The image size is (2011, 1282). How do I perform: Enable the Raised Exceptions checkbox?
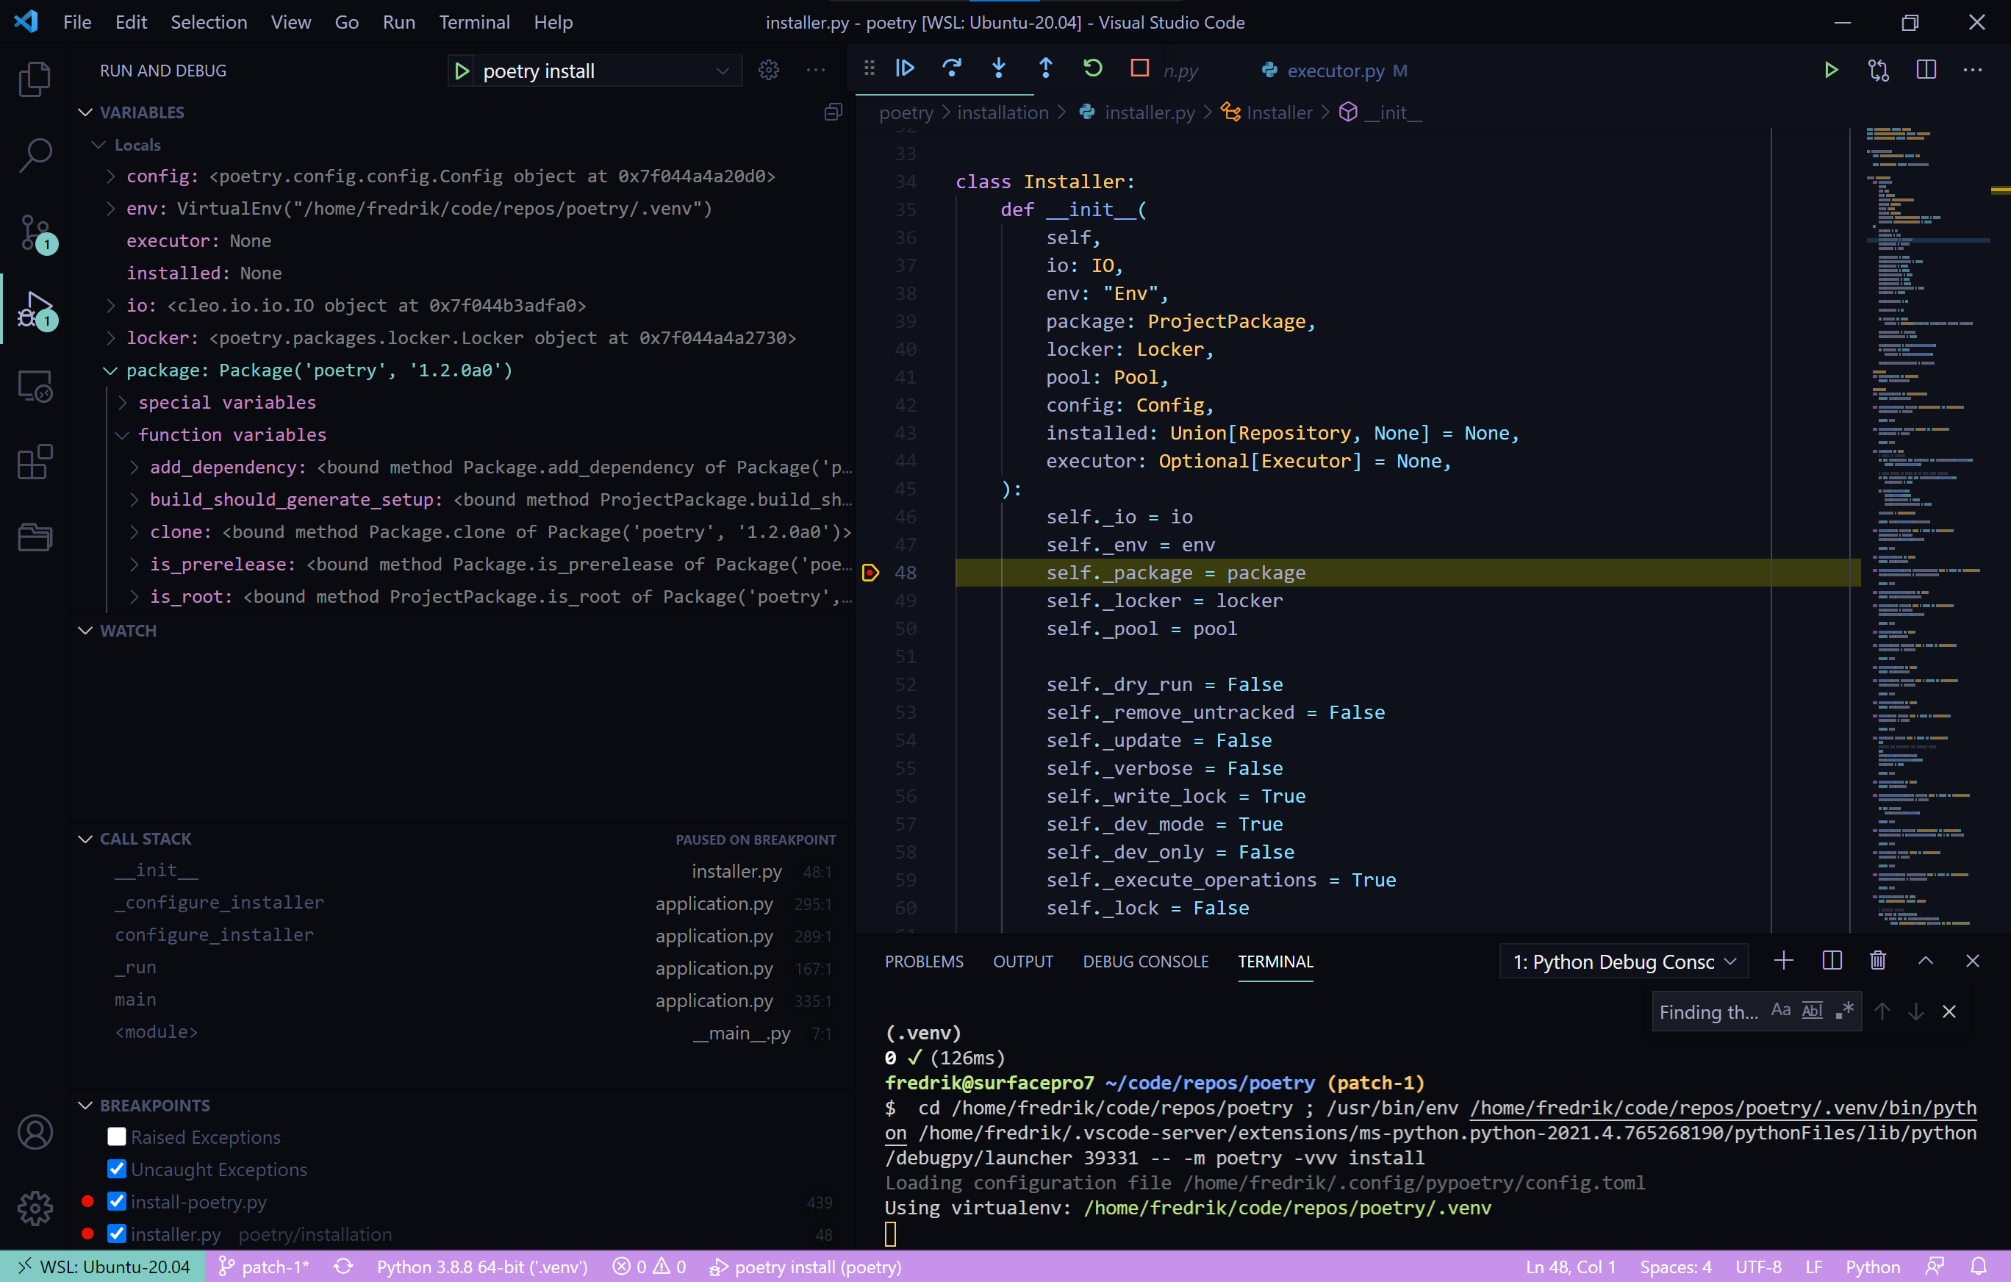tap(116, 1136)
